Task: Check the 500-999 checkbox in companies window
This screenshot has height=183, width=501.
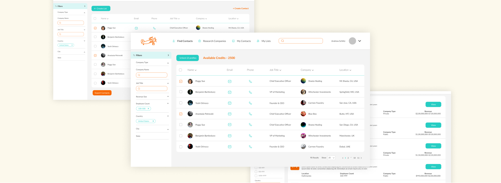Action: [256, 172]
